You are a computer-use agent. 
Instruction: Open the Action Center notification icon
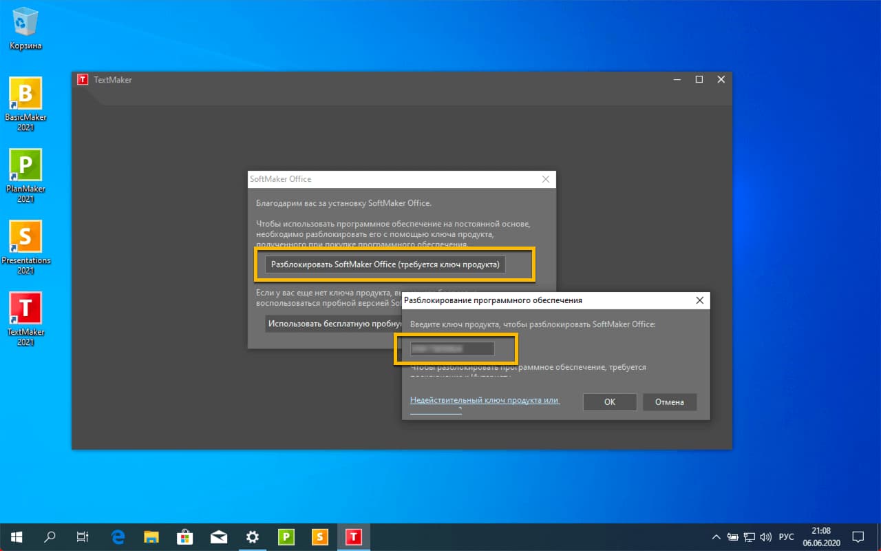(x=858, y=537)
